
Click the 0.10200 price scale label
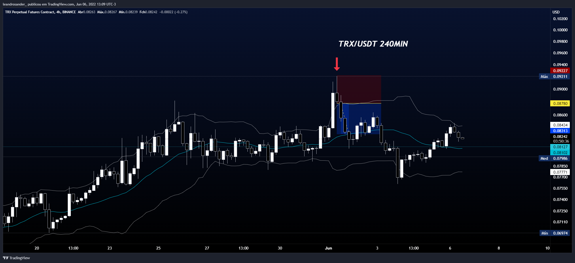[560, 19]
